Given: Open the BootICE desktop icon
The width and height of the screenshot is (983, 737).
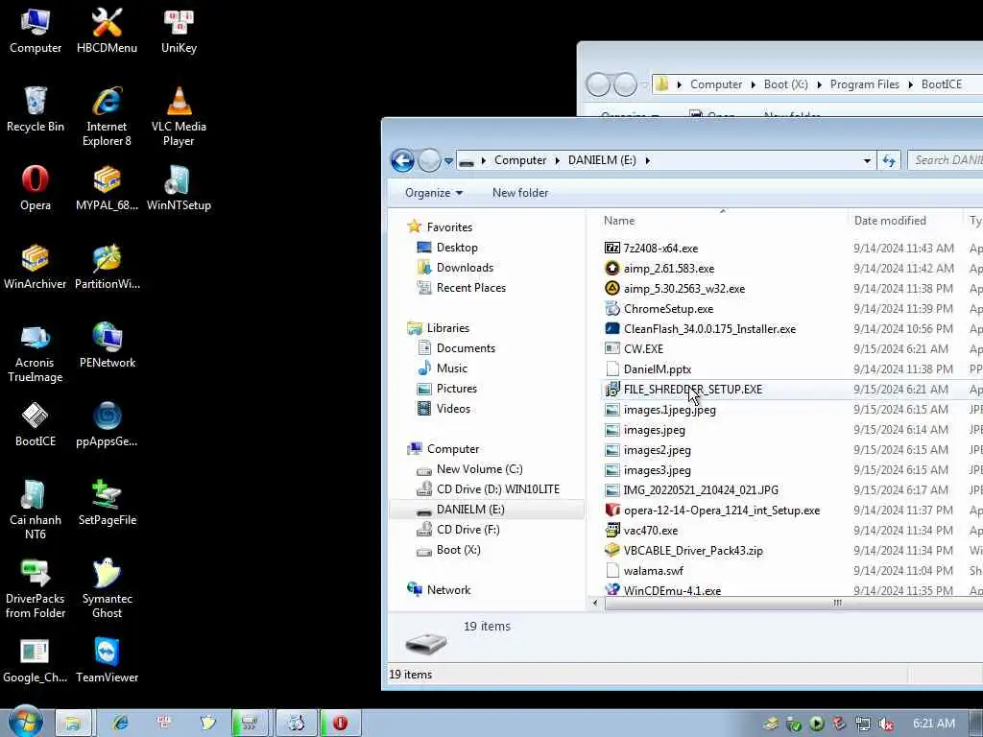Looking at the screenshot, I should [36, 425].
